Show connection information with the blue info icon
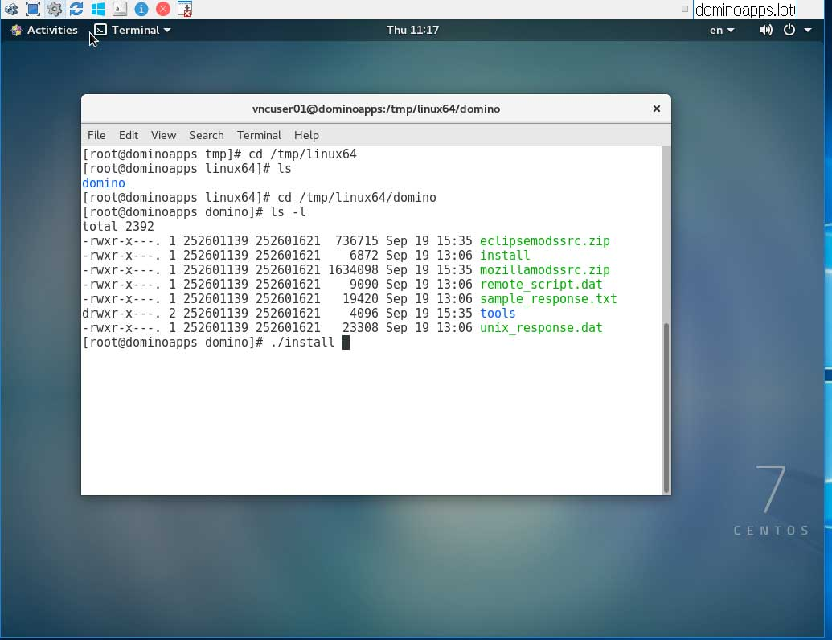The image size is (832, 640). pyautogui.click(x=141, y=9)
